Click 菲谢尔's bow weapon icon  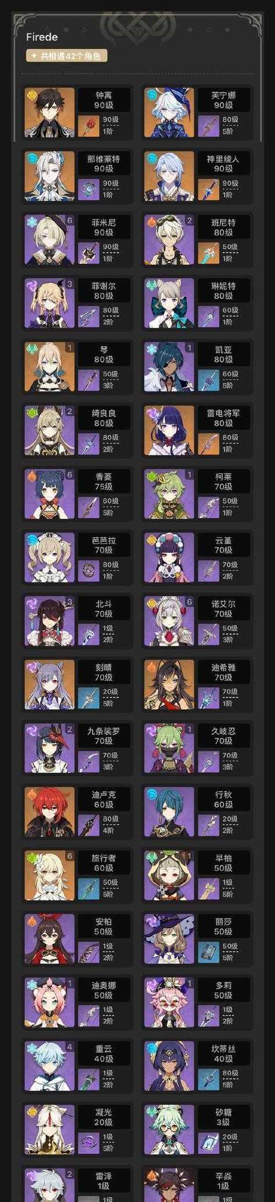[x=89, y=316]
